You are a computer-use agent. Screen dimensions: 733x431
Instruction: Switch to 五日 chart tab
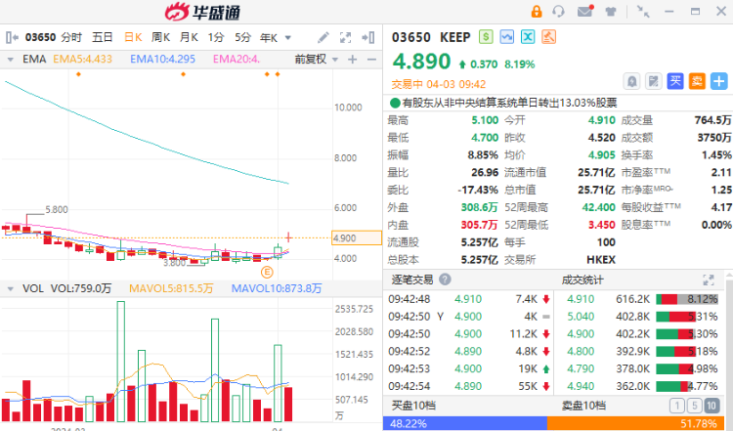(103, 37)
